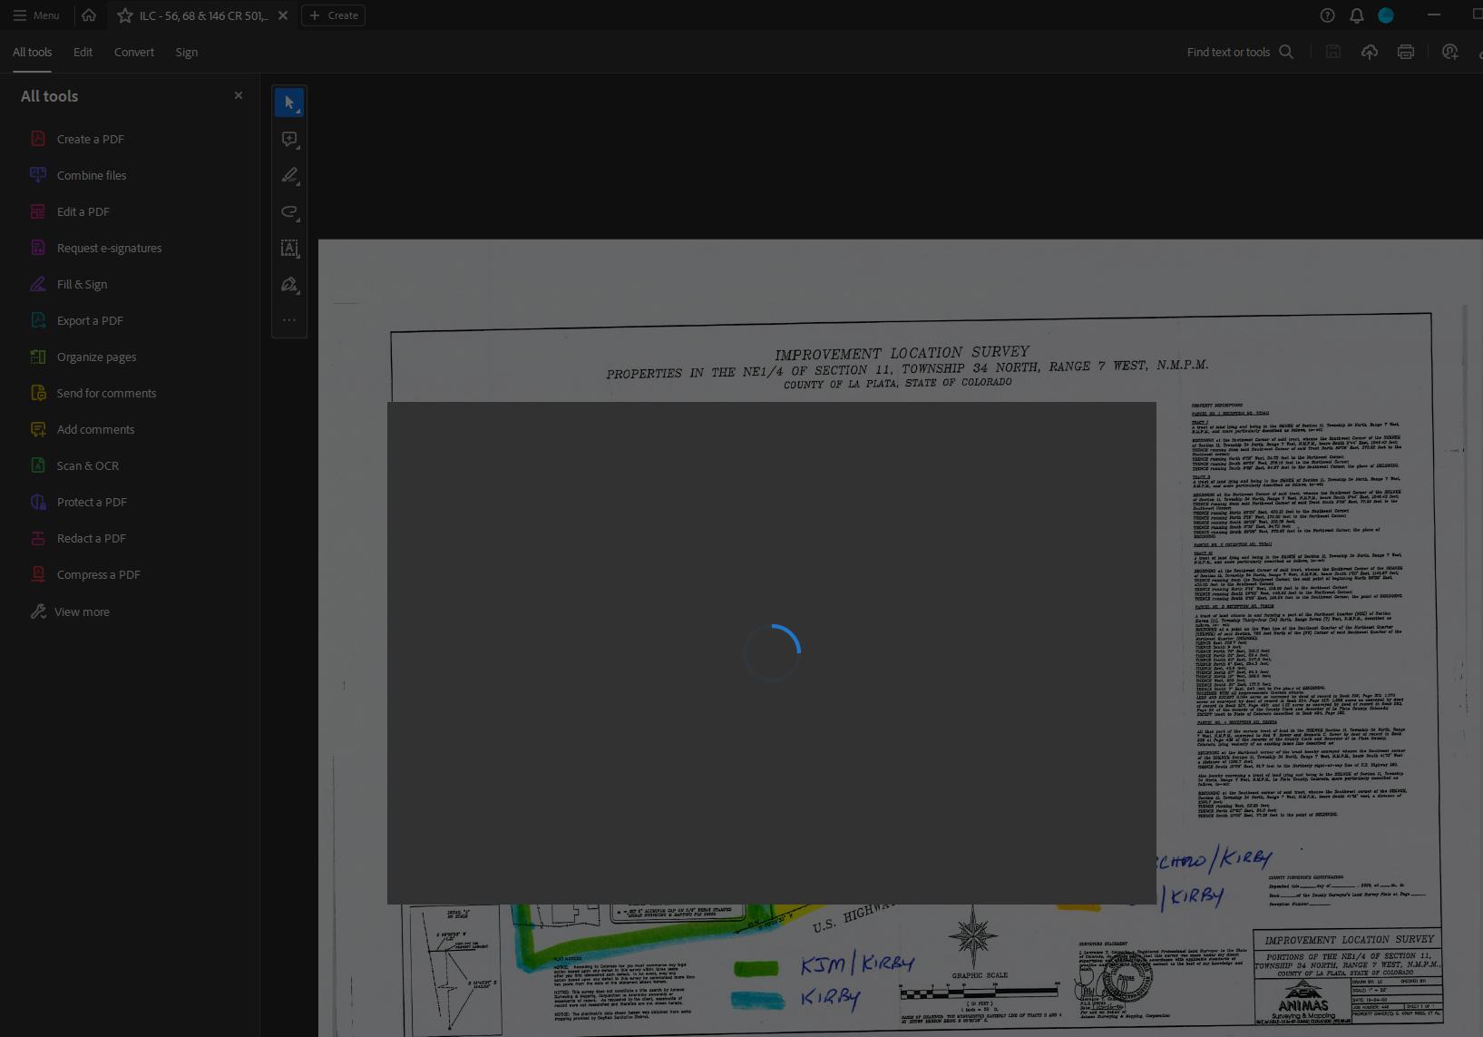
Task: Click the Save file icon
Action: 1333,52
